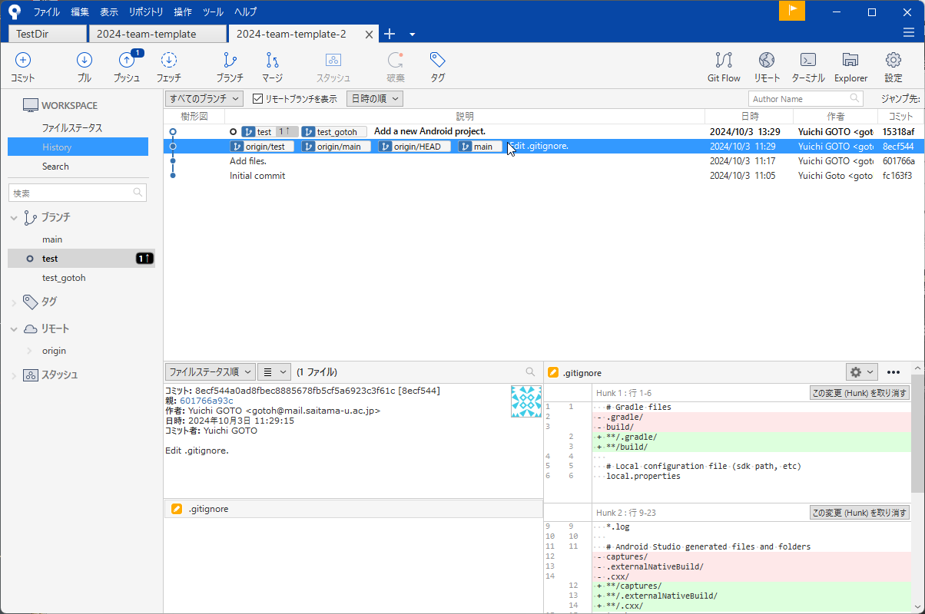Open the diff settings gear dropdown
The width and height of the screenshot is (925, 614).
tap(861, 371)
